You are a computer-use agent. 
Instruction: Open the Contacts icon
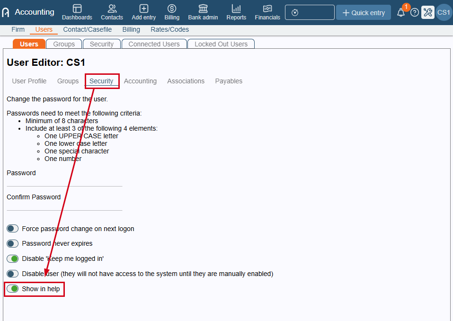[112, 9]
